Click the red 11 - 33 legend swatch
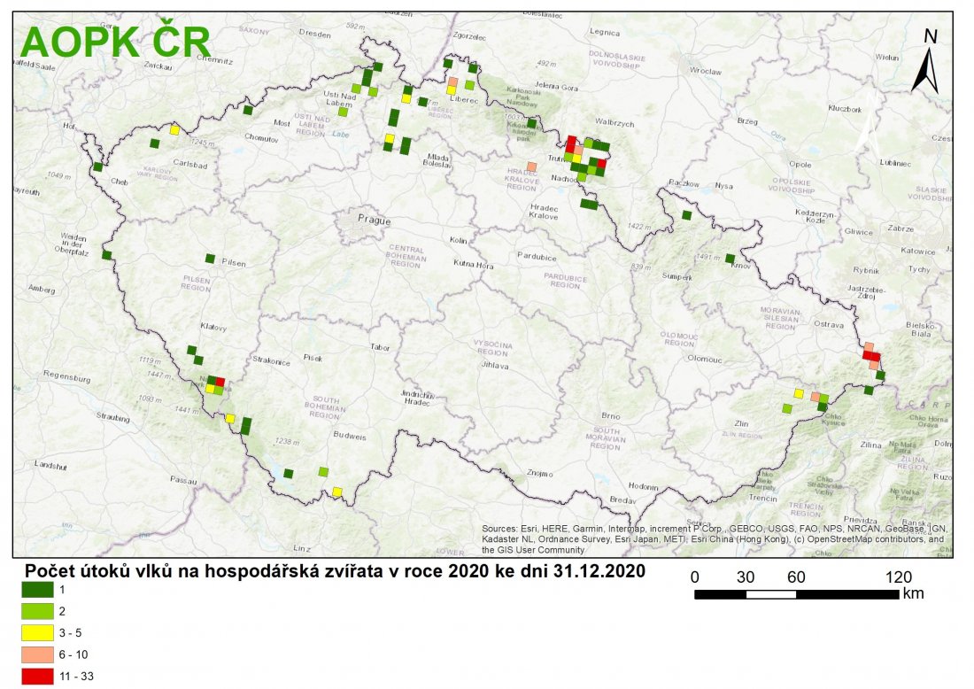Viewport: 974px width, 689px height. [39, 677]
